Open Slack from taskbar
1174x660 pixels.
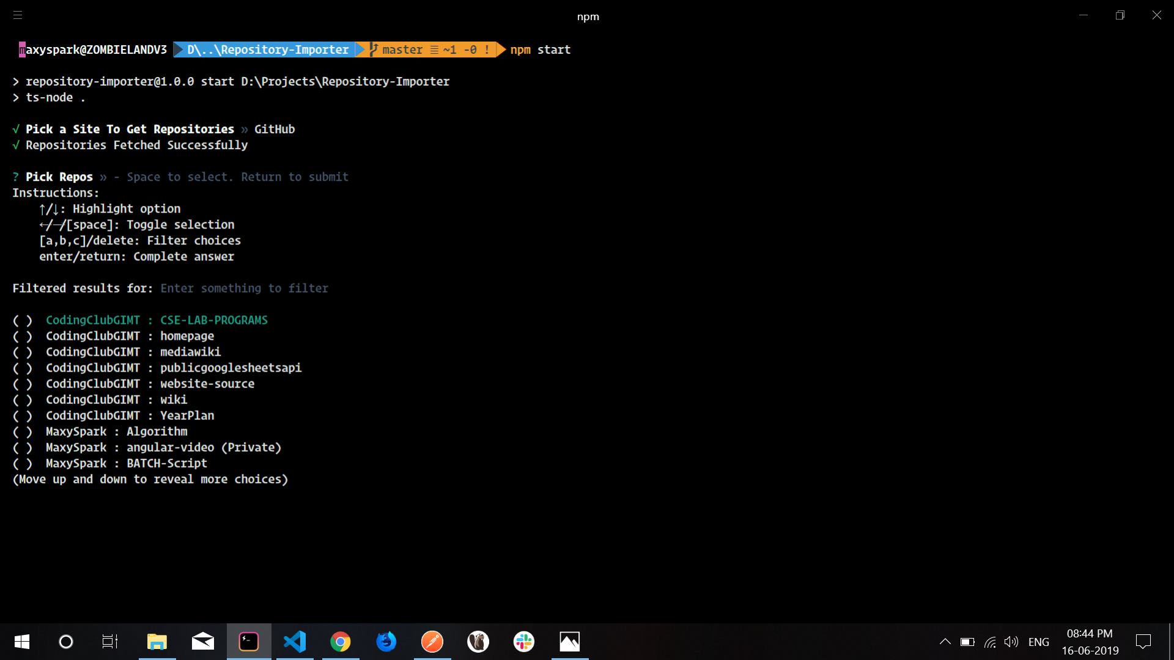click(x=524, y=642)
